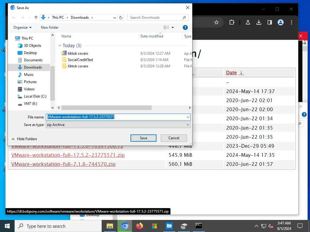Open help in the Save As dialog
This screenshot has height=232, width=310.
[x=185, y=27]
